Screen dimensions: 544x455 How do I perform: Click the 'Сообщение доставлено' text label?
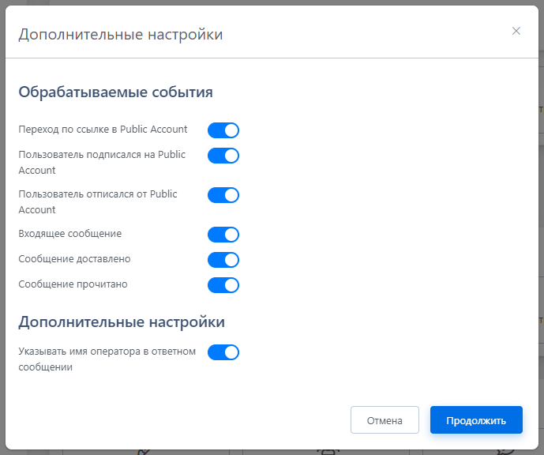(x=74, y=259)
